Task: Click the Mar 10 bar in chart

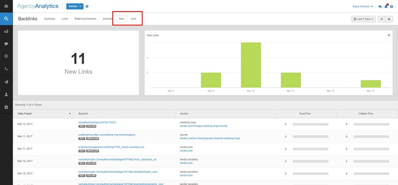Action: [251, 65]
